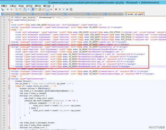Collapse the line 57 for-loop fold

pyautogui.click(x=9, y=127)
